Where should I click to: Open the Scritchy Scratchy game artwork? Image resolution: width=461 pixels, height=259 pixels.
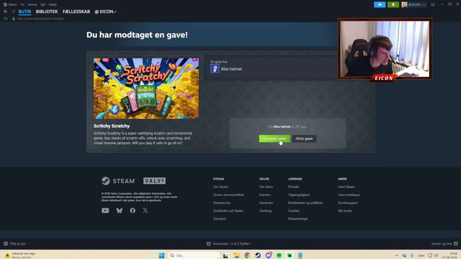pos(146,88)
